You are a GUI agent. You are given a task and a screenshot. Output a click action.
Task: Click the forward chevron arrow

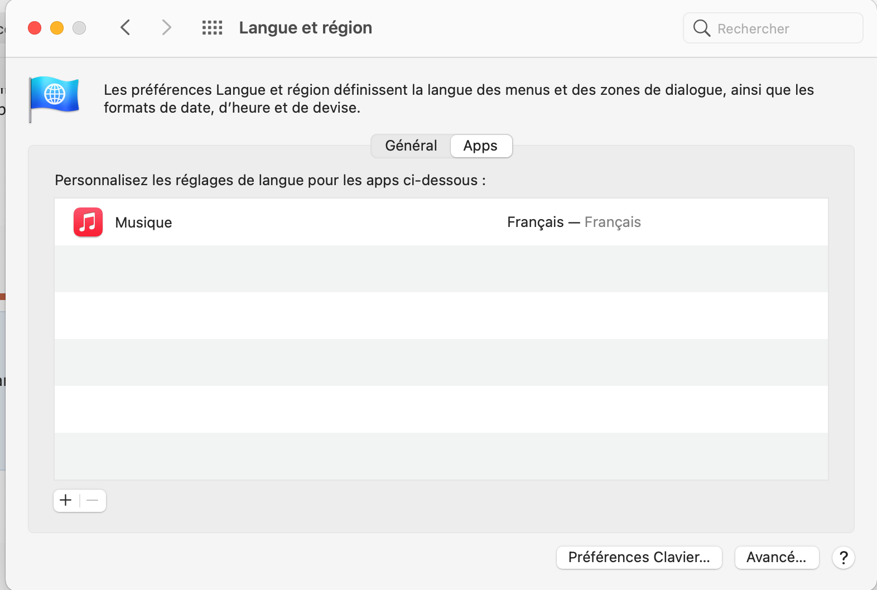pyautogui.click(x=166, y=27)
